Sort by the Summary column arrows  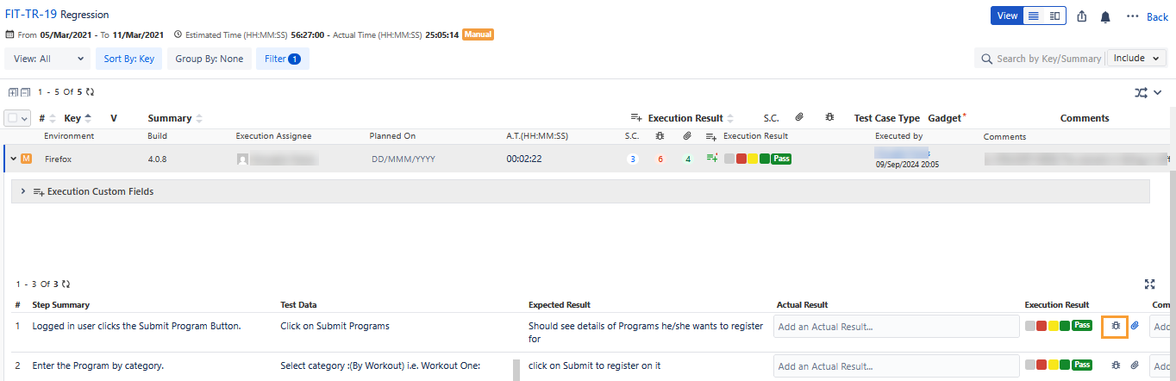200,118
